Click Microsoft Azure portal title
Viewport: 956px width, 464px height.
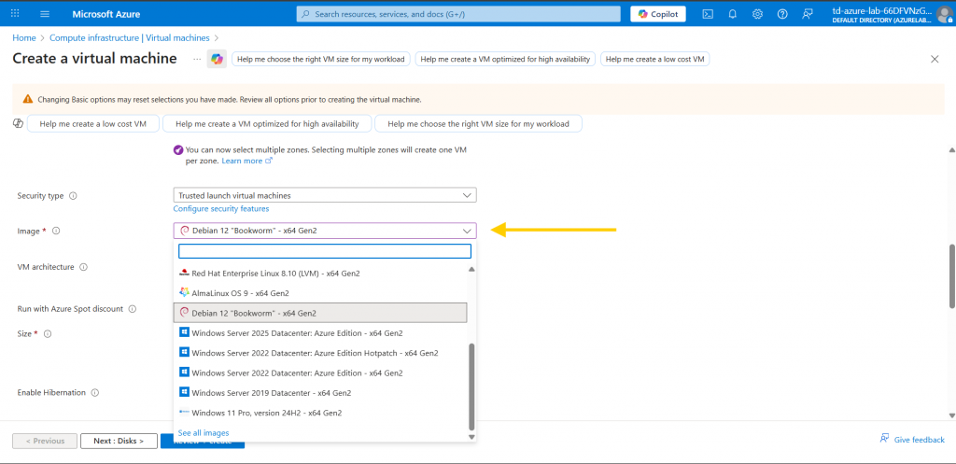click(106, 14)
